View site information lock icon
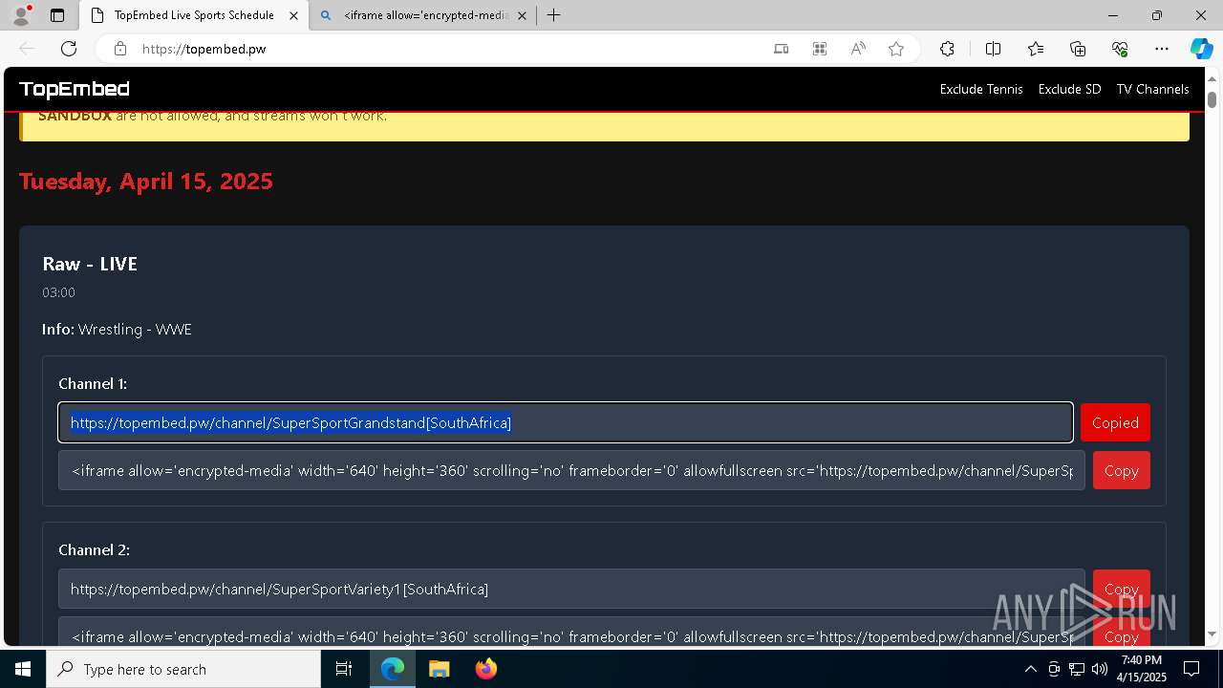 coord(120,49)
